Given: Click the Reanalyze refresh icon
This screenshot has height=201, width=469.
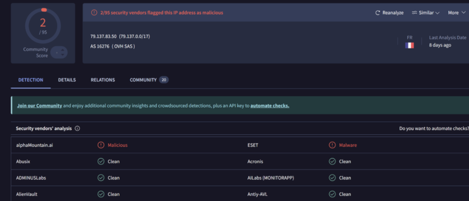Looking at the screenshot, I should (378, 13).
